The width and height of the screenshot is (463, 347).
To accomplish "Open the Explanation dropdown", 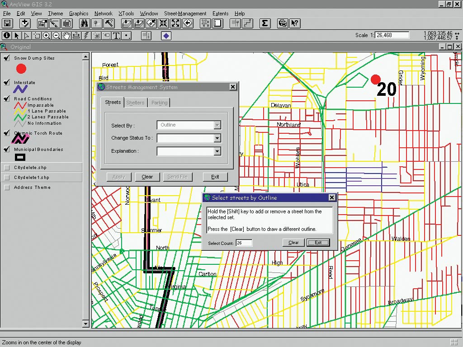I will pos(217,151).
